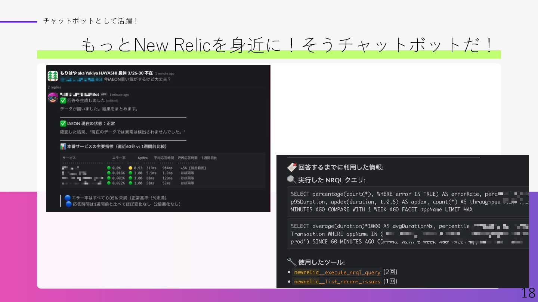
Task: Click the '1 minute ago' timestamp of the Bot reply
Action: pos(119,95)
